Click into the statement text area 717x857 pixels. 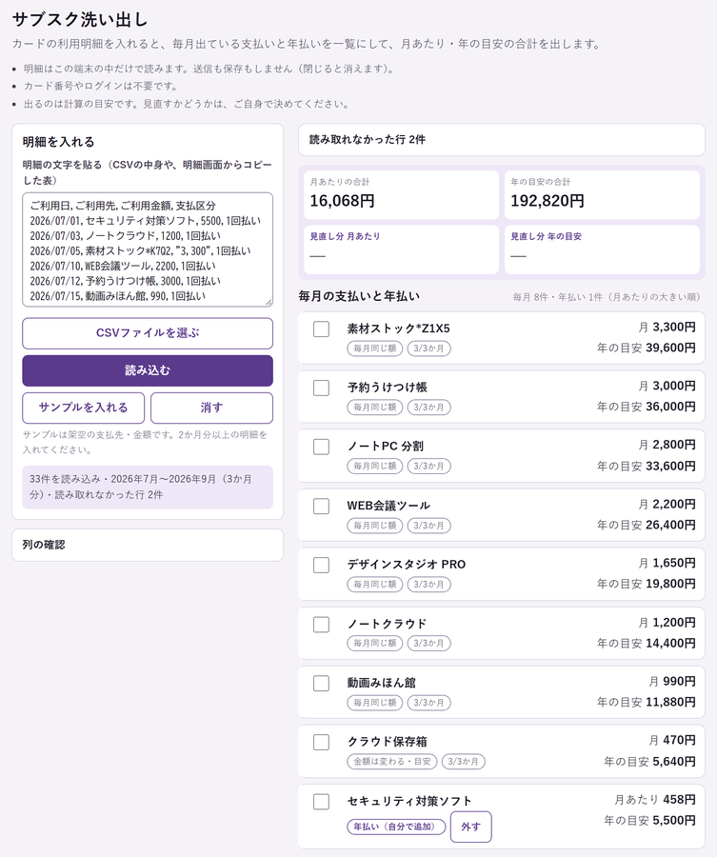(148, 249)
